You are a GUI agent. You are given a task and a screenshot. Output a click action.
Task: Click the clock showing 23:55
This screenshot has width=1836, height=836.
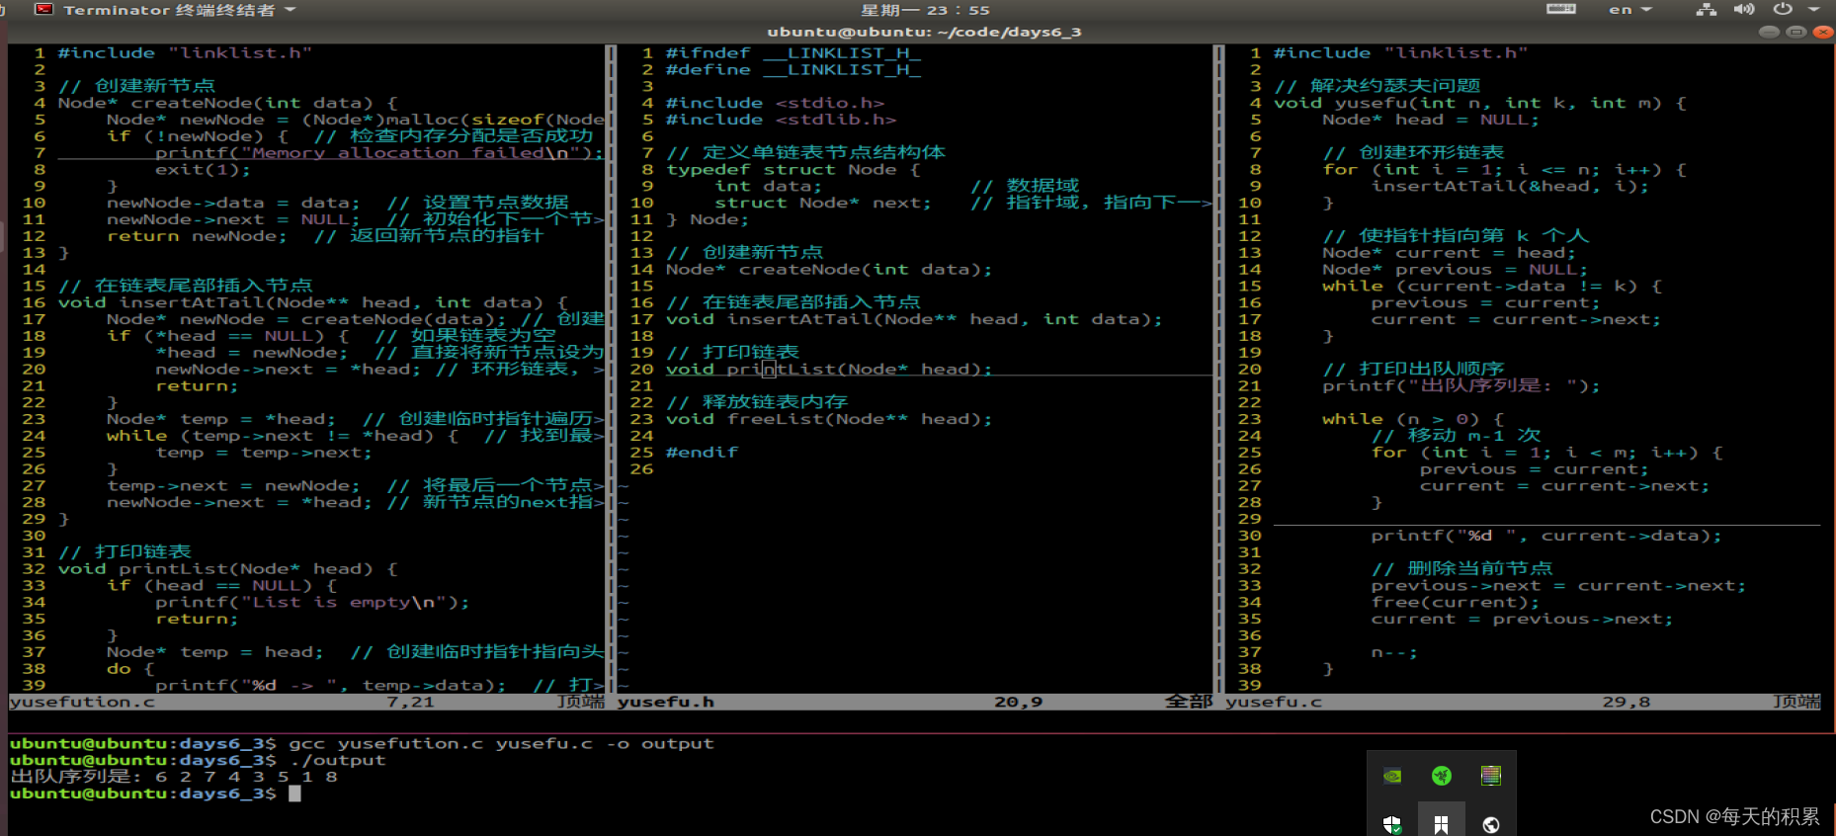tap(925, 10)
